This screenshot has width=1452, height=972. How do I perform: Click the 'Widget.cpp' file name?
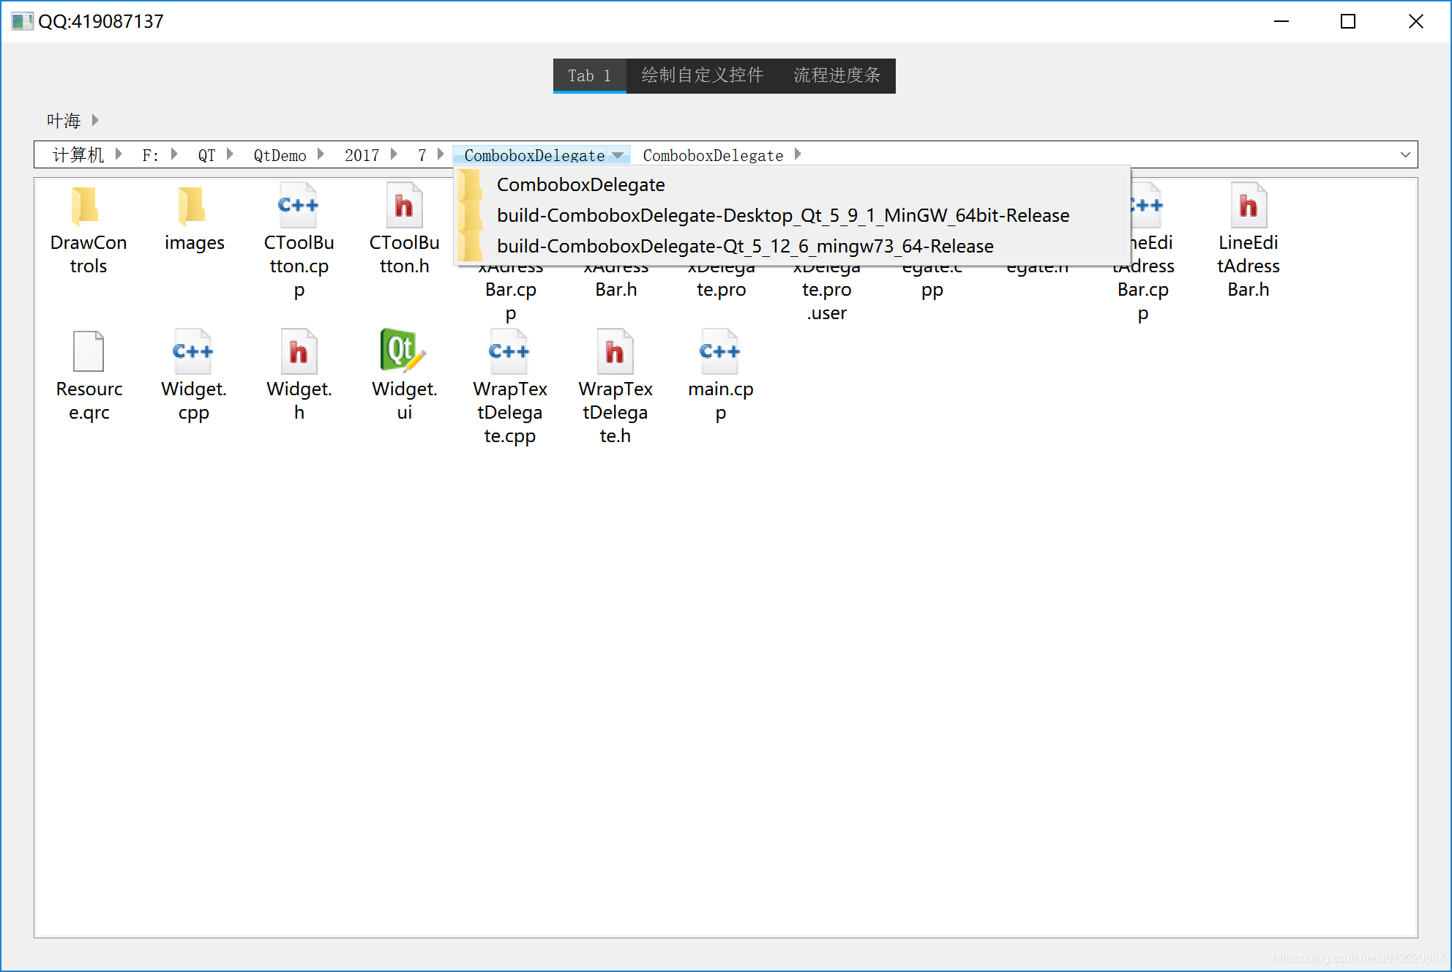(x=194, y=400)
